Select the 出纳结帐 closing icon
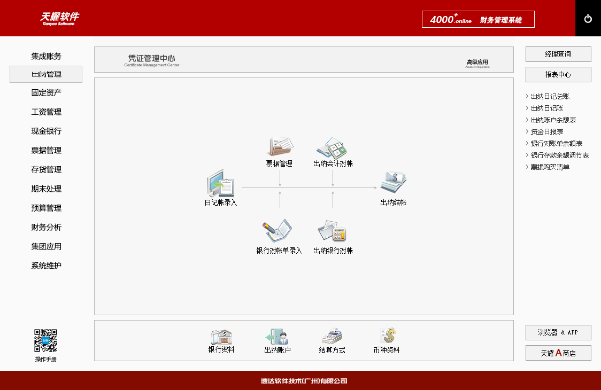Screen dimensions: 601x390 393,183
